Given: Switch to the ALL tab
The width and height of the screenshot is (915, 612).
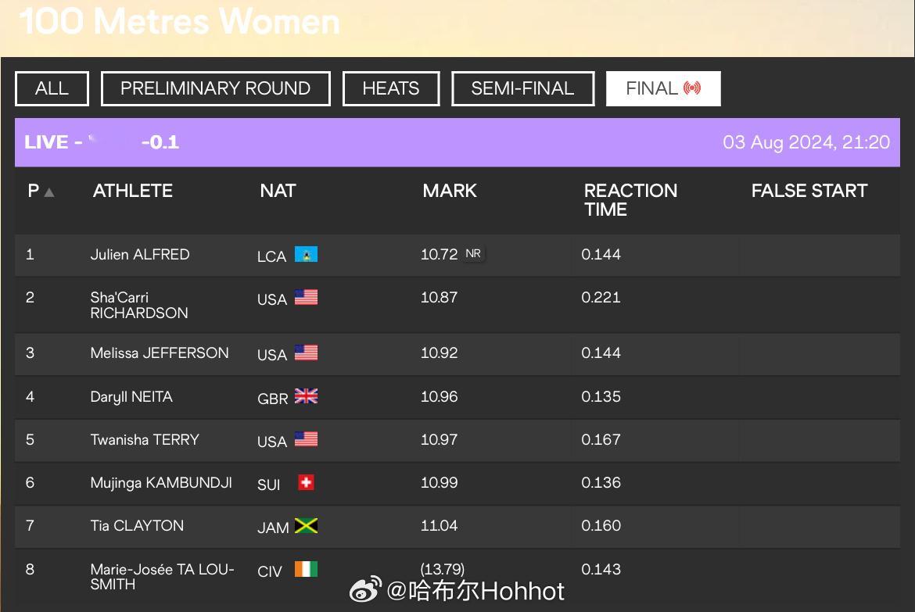Looking at the screenshot, I should [52, 88].
